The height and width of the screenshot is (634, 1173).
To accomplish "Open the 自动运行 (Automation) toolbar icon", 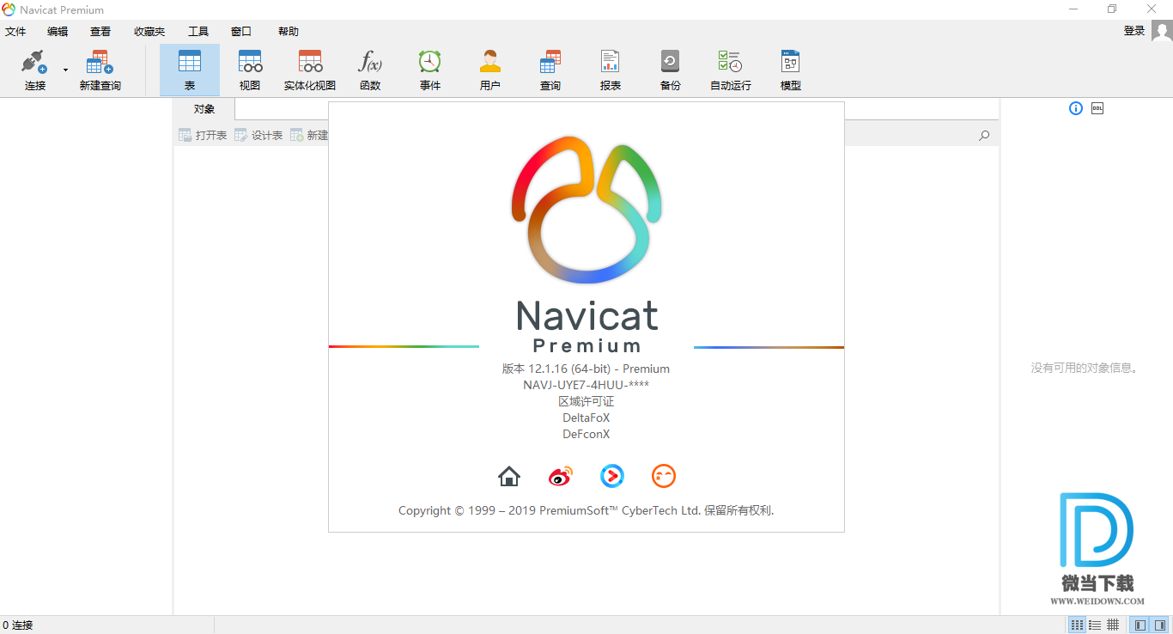I will pyautogui.click(x=731, y=70).
